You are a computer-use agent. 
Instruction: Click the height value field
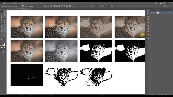(107, 6)
